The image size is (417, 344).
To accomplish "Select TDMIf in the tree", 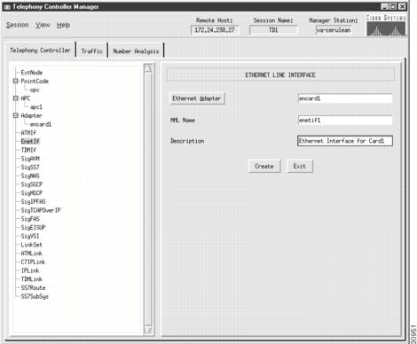I will 28,150.
